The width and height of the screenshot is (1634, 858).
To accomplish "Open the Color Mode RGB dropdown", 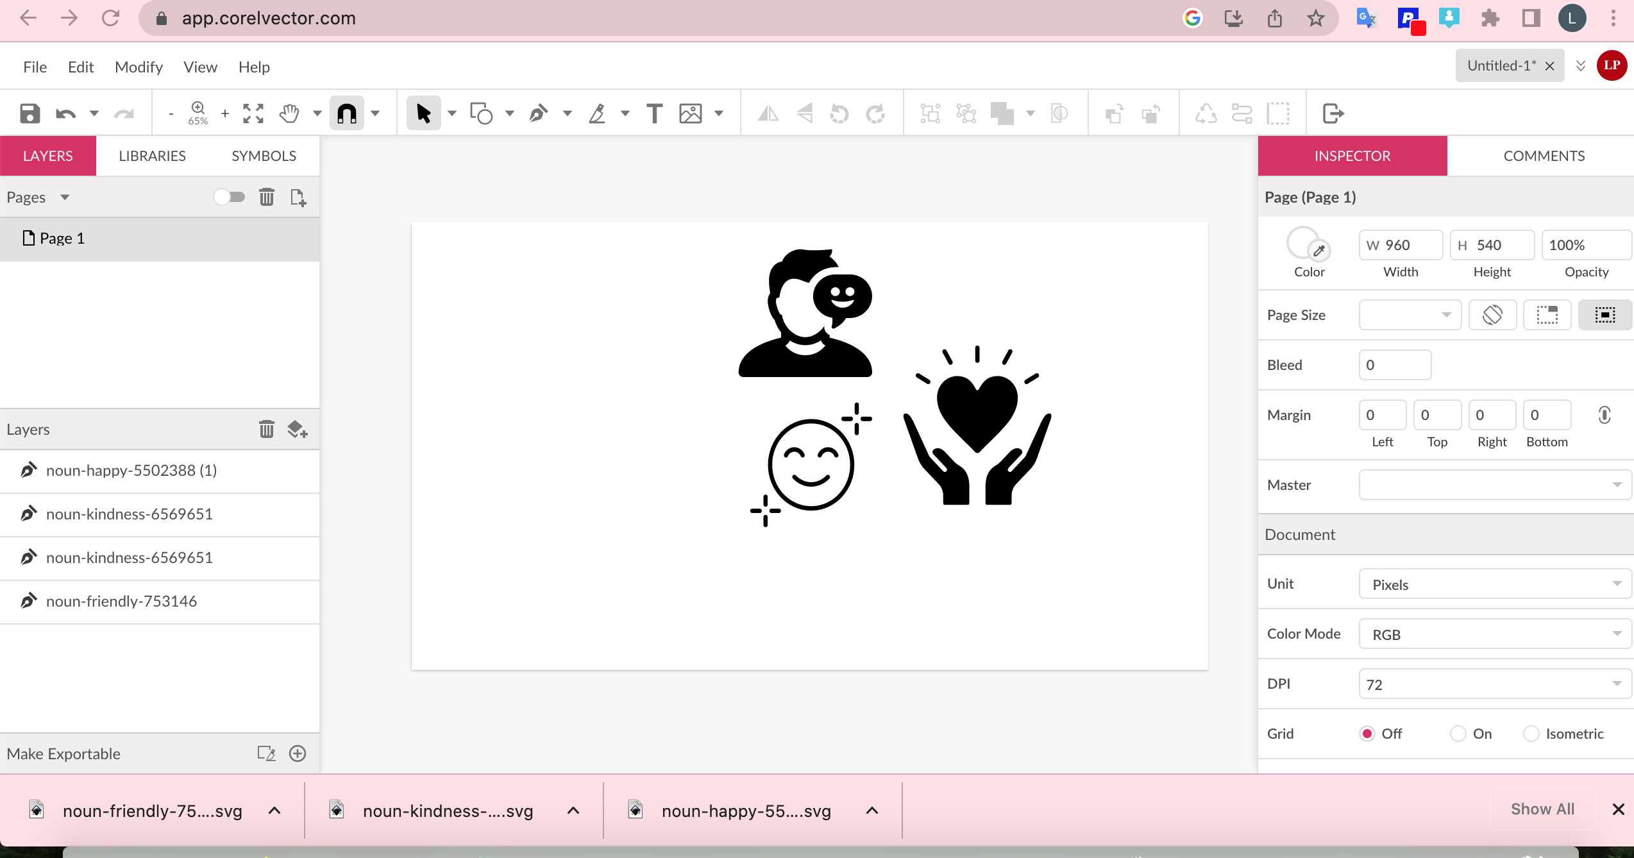I will [1495, 634].
